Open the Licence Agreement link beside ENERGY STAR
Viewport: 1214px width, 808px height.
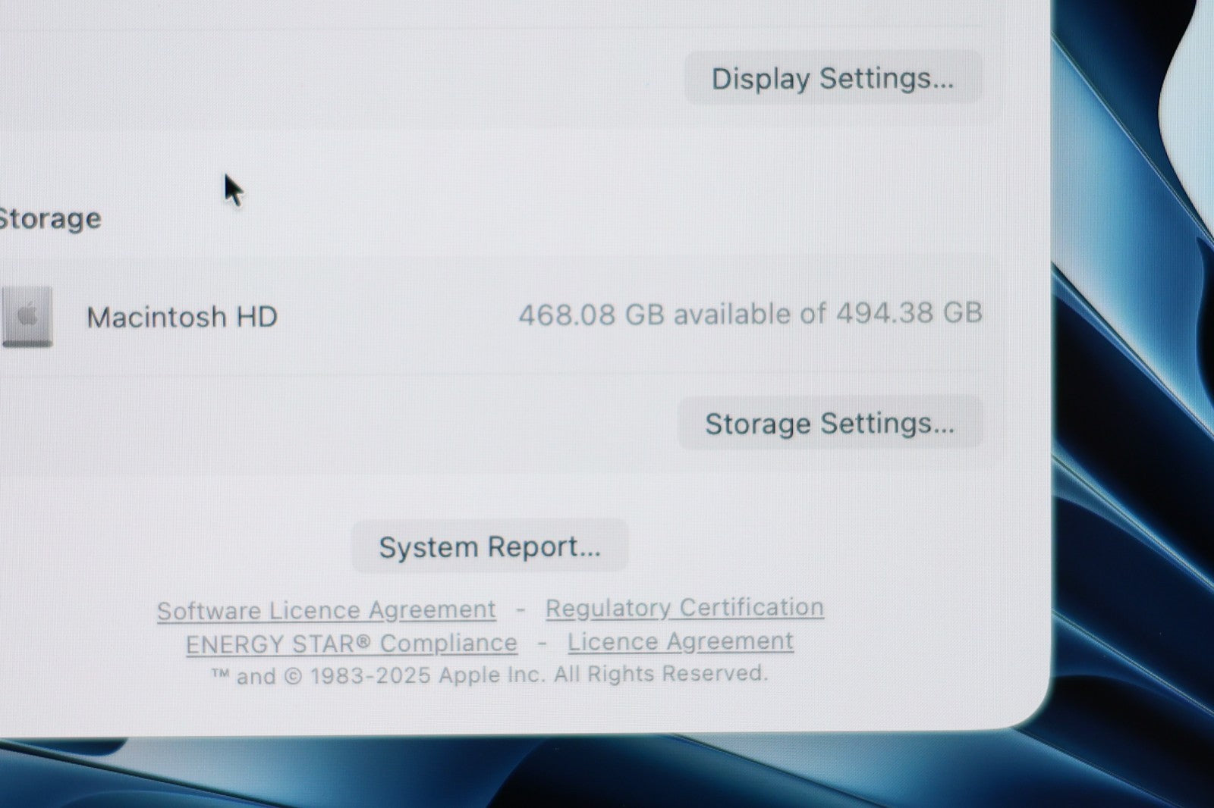681,641
